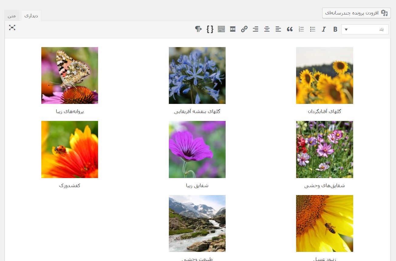This screenshot has width=396, height=261.
Task: Click the caption کفشدوزک
Action: click(70, 185)
